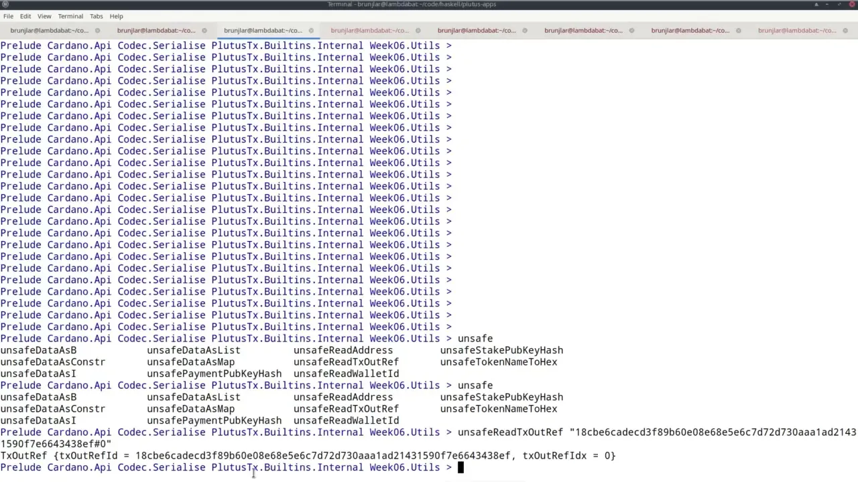Switch to the sixth terminal tab

(583, 31)
